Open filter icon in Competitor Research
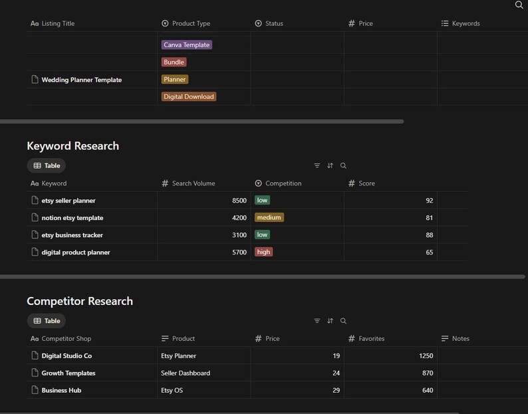The width and height of the screenshot is (528, 414). 317,321
